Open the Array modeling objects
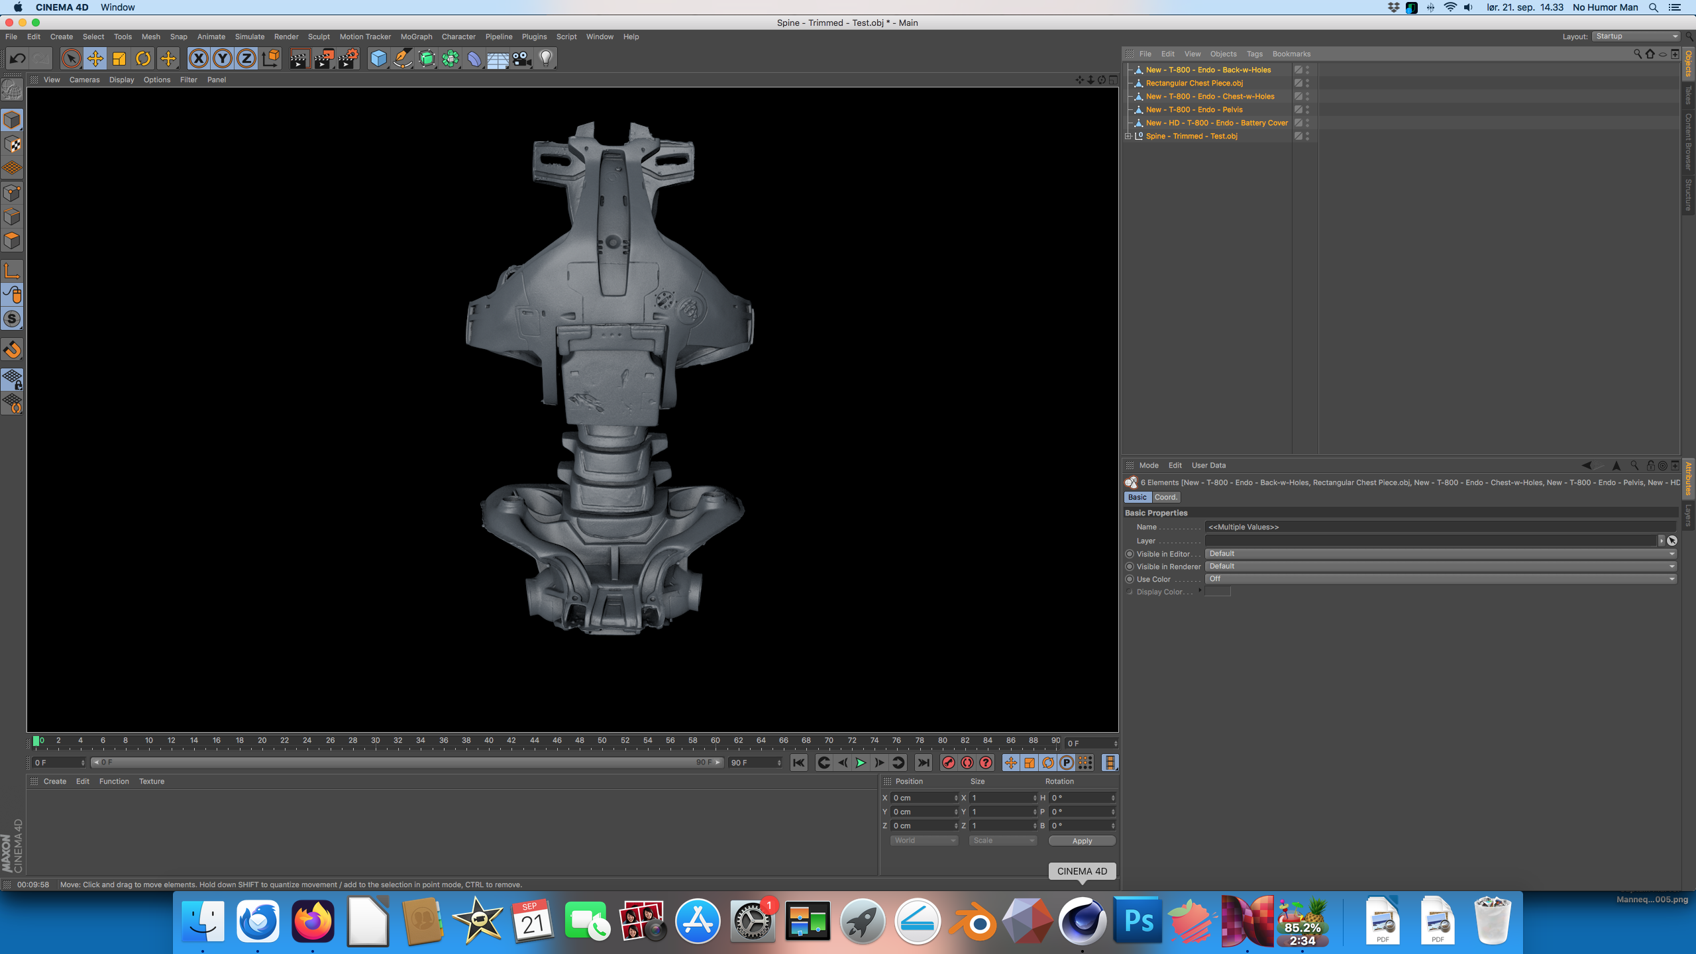The image size is (1696, 954). tap(450, 58)
